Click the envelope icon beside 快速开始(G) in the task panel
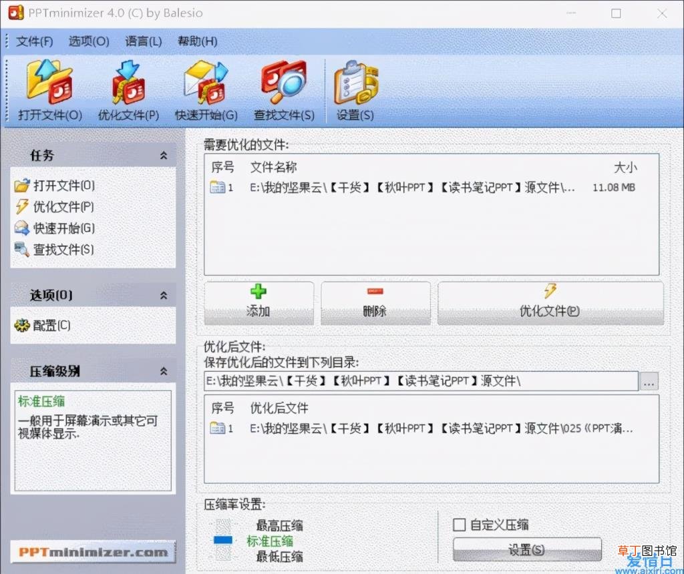 pyautogui.click(x=22, y=228)
